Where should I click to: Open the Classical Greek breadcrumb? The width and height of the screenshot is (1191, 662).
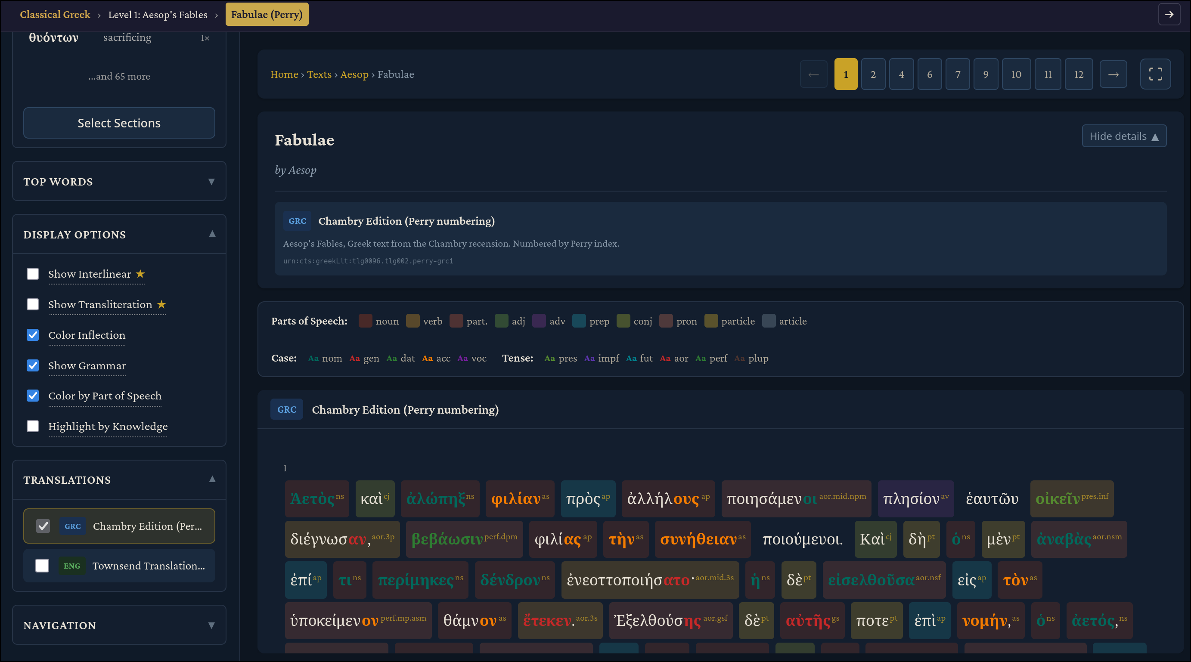pos(55,14)
